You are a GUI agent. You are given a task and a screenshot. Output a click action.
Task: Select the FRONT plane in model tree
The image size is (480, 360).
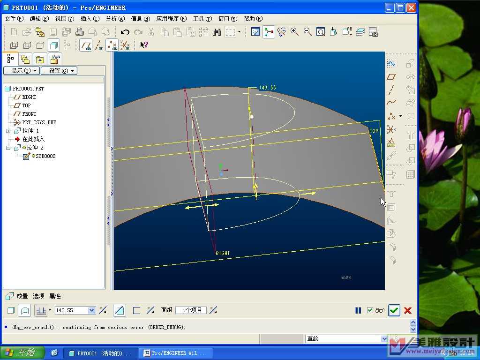tap(29, 114)
